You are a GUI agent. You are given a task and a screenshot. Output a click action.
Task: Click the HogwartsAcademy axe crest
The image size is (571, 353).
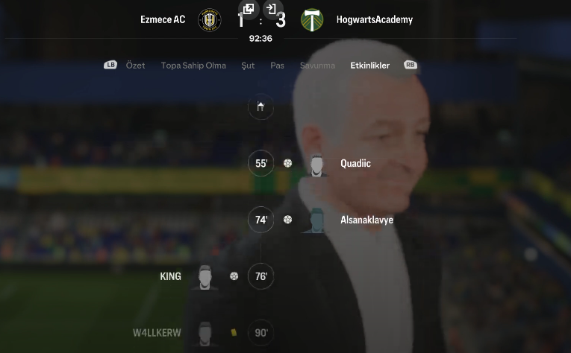coord(312,20)
